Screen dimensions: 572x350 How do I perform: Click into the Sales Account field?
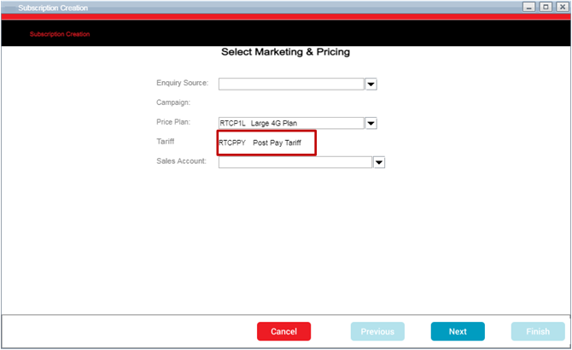click(295, 162)
